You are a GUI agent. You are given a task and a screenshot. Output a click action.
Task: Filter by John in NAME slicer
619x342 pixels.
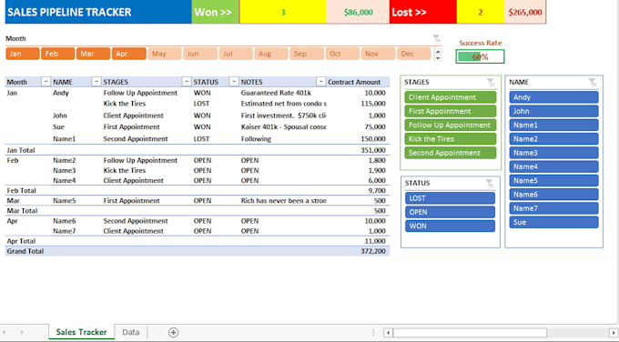coord(553,111)
